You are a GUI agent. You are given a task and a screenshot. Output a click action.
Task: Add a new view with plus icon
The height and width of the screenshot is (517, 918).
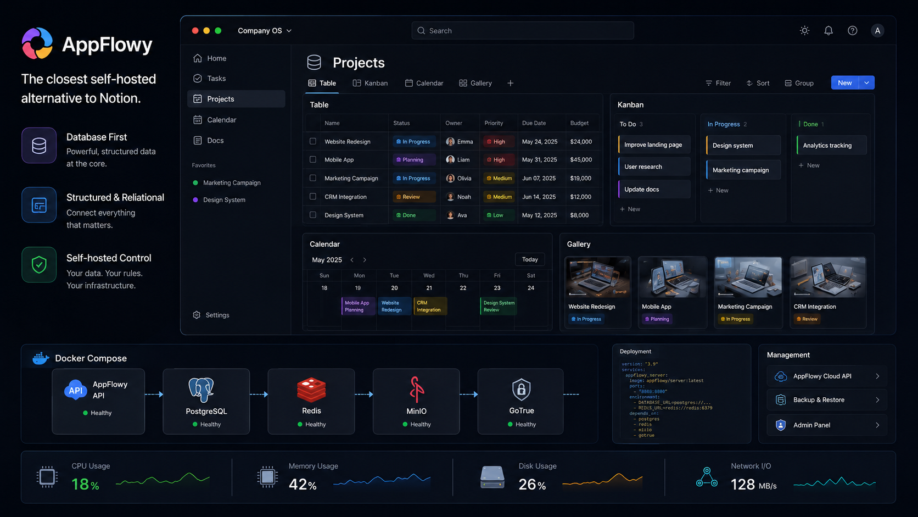click(x=510, y=83)
